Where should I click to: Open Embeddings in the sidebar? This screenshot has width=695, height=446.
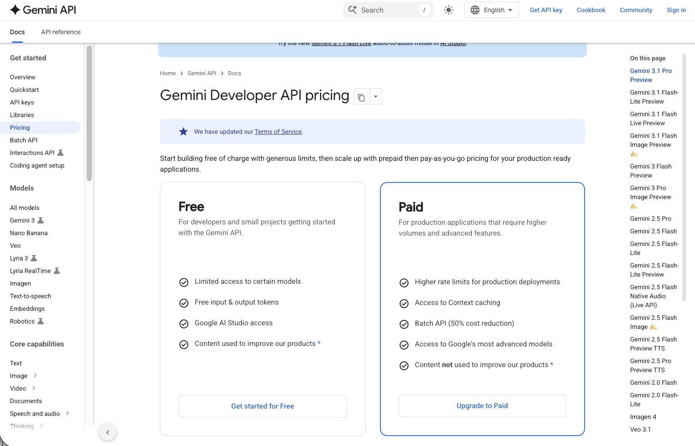(27, 309)
